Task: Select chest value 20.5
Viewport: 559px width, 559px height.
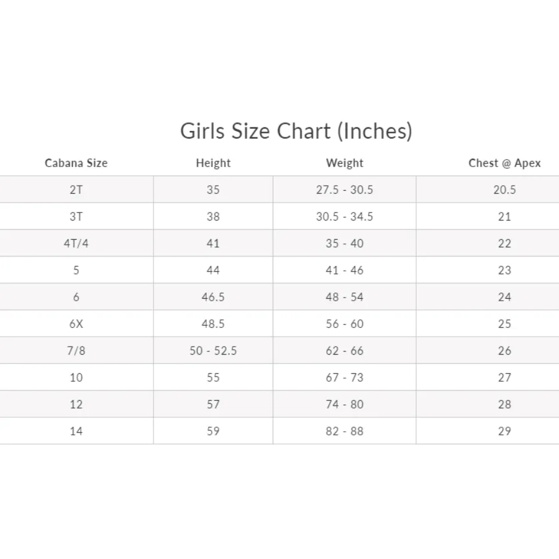Action: click(x=504, y=190)
